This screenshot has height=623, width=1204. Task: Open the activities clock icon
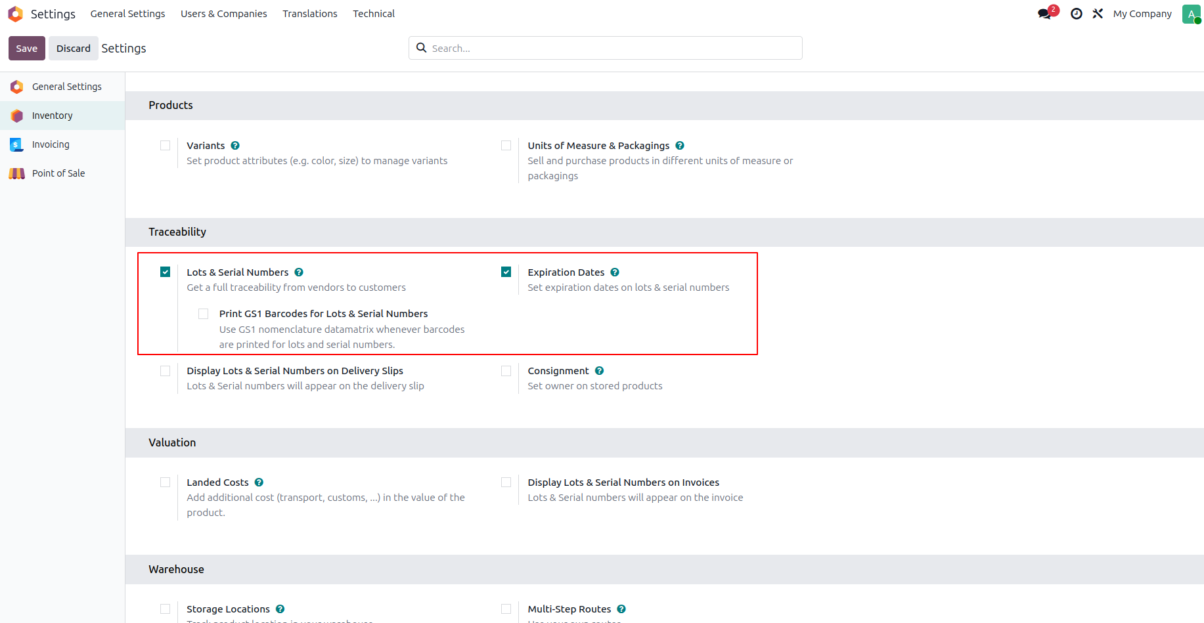pyautogui.click(x=1076, y=14)
